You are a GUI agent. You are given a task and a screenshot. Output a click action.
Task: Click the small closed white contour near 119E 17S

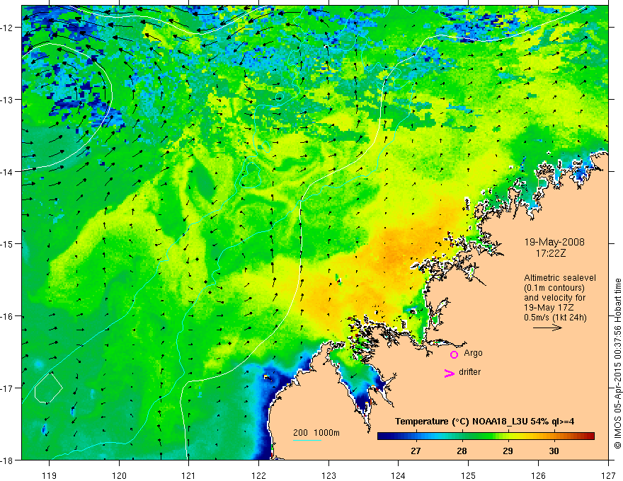pyautogui.click(x=48, y=388)
